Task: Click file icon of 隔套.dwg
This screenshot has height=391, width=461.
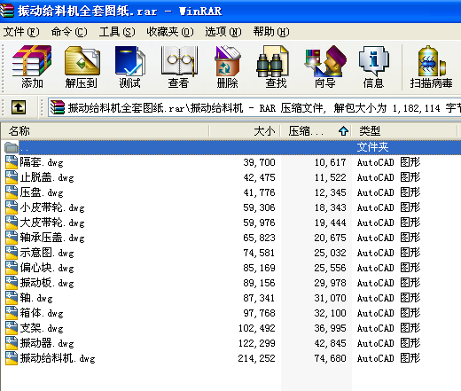Action: tap(12, 162)
